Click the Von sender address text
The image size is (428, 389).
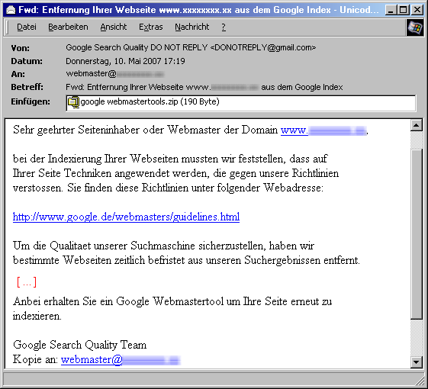point(191,47)
